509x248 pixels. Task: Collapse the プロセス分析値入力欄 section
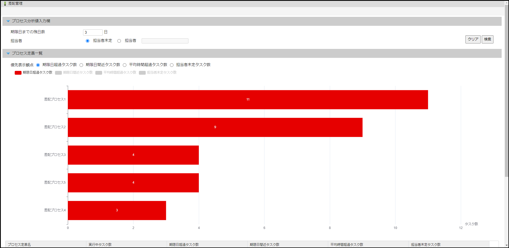tap(8, 21)
